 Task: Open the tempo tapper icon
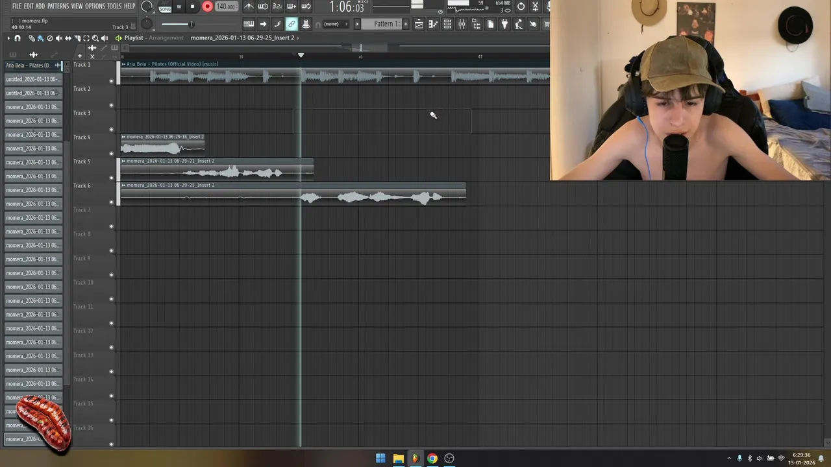tap(519, 24)
